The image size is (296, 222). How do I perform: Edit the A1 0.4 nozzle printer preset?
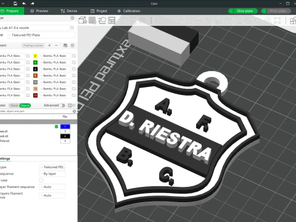pyautogui.click(x=72, y=28)
